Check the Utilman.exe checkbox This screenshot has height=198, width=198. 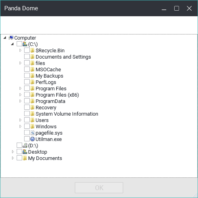coord(27,139)
